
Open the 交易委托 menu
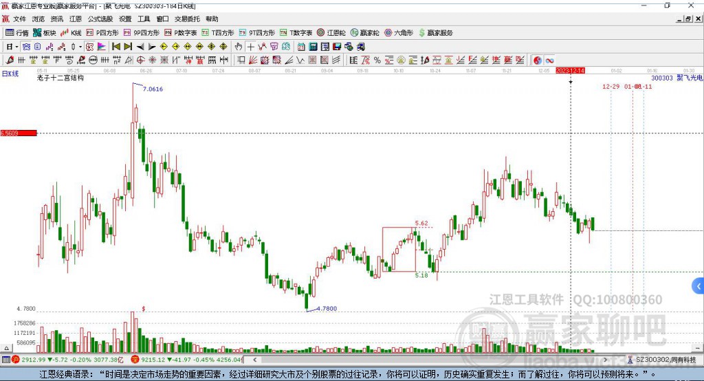click(187, 19)
